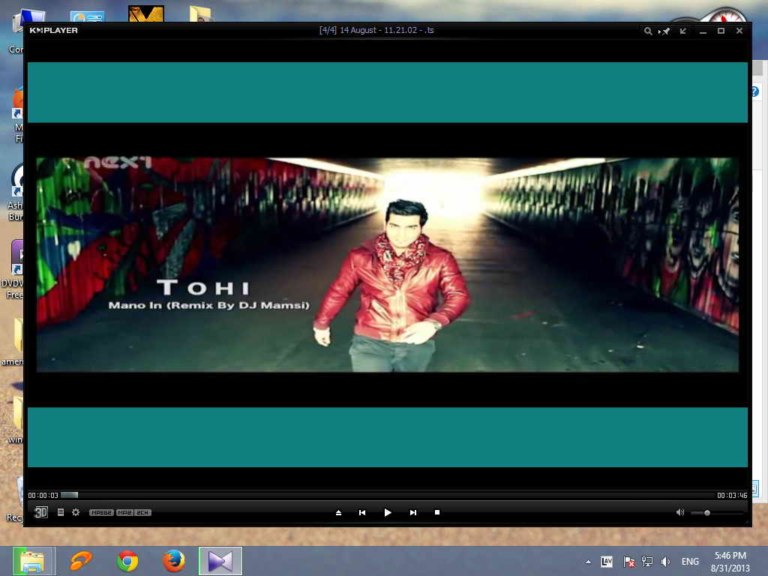Maximize the KMPlayer window

[721, 31]
